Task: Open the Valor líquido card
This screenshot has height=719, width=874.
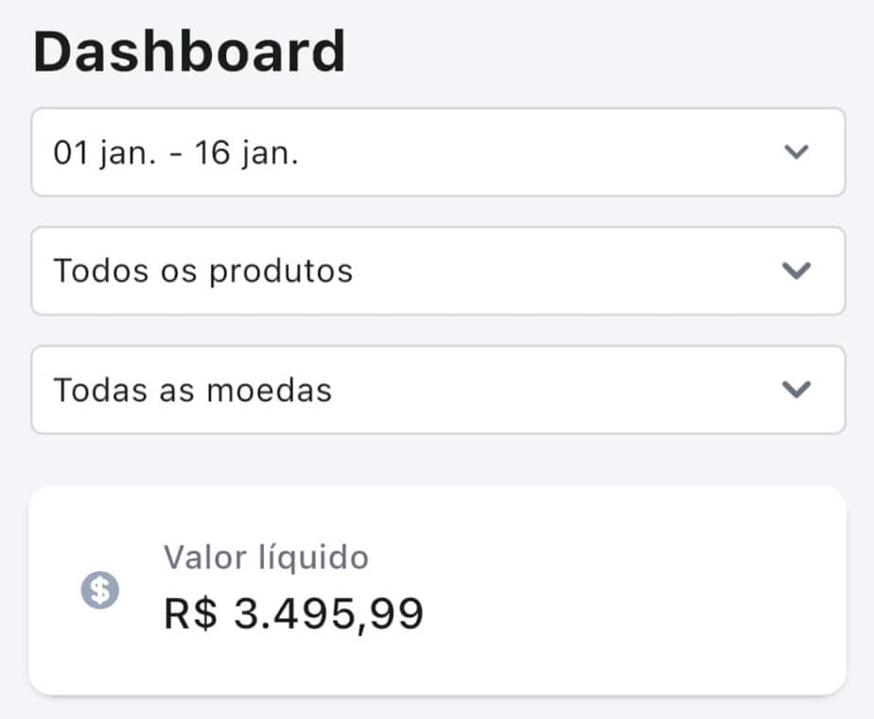Action: click(x=568, y=591)
